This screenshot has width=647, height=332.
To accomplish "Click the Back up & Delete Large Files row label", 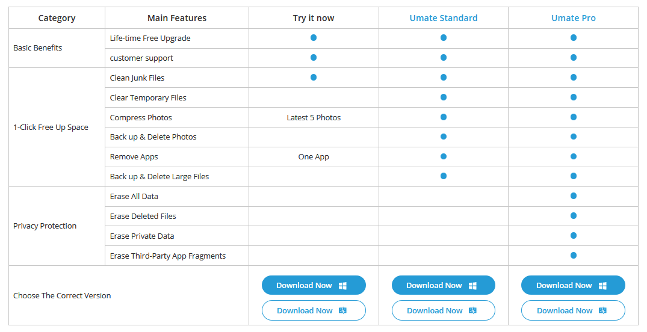I will click(159, 176).
